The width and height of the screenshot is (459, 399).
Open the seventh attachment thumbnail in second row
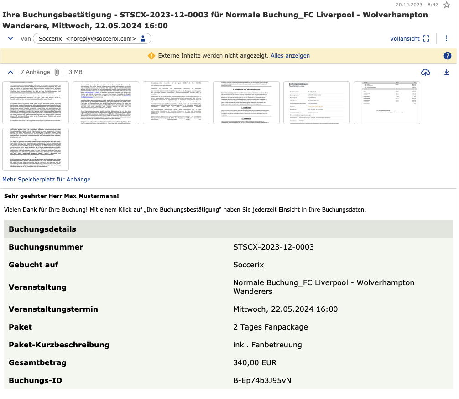pos(36,149)
